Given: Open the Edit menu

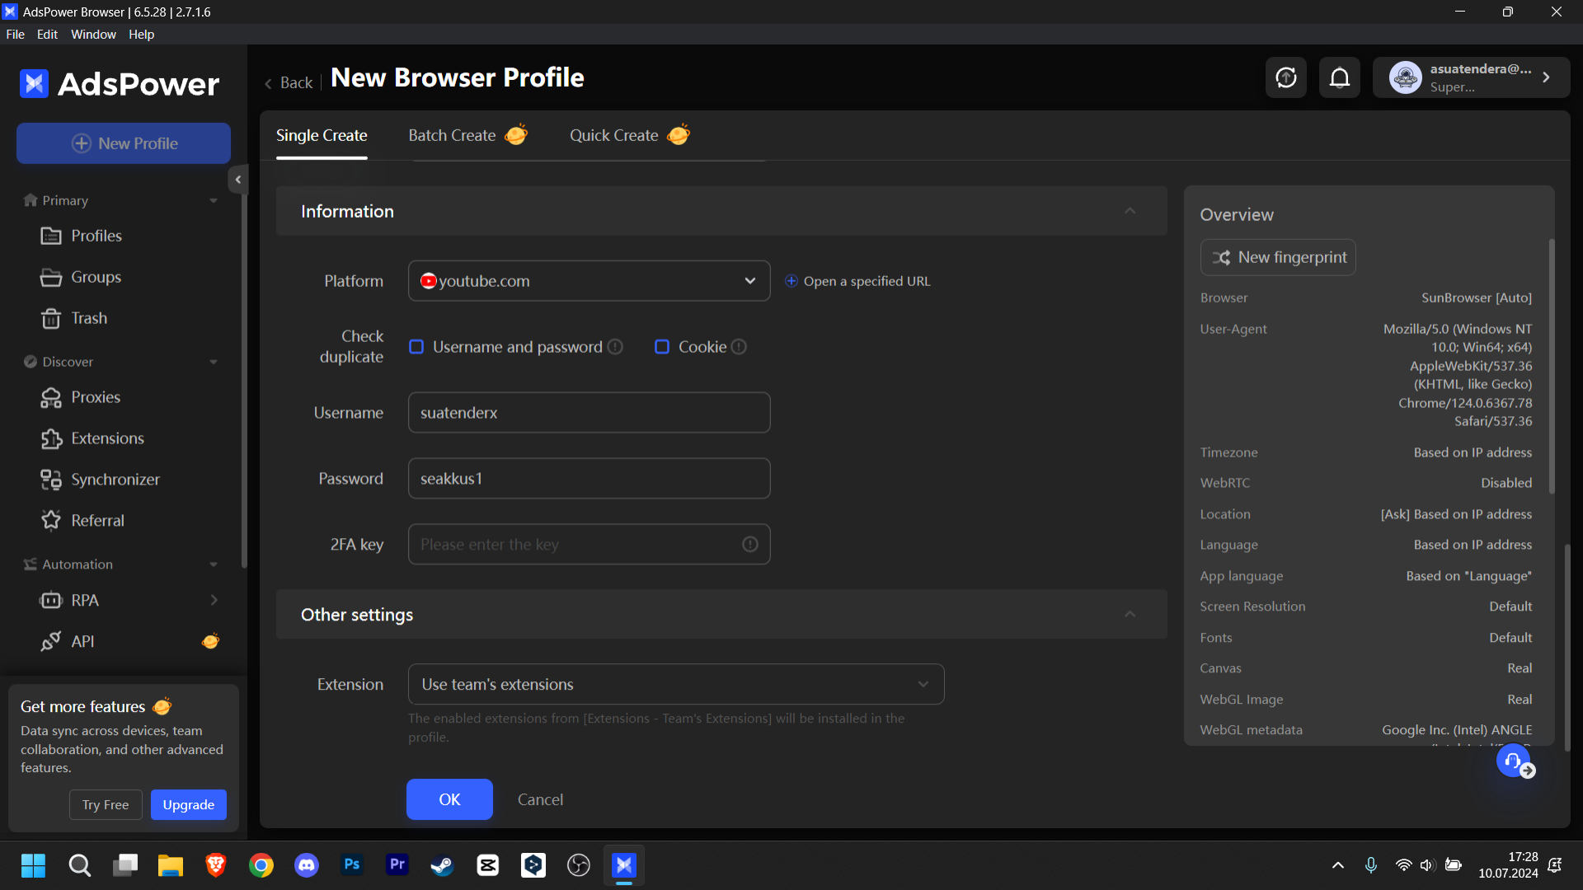Looking at the screenshot, I should (47, 35).
